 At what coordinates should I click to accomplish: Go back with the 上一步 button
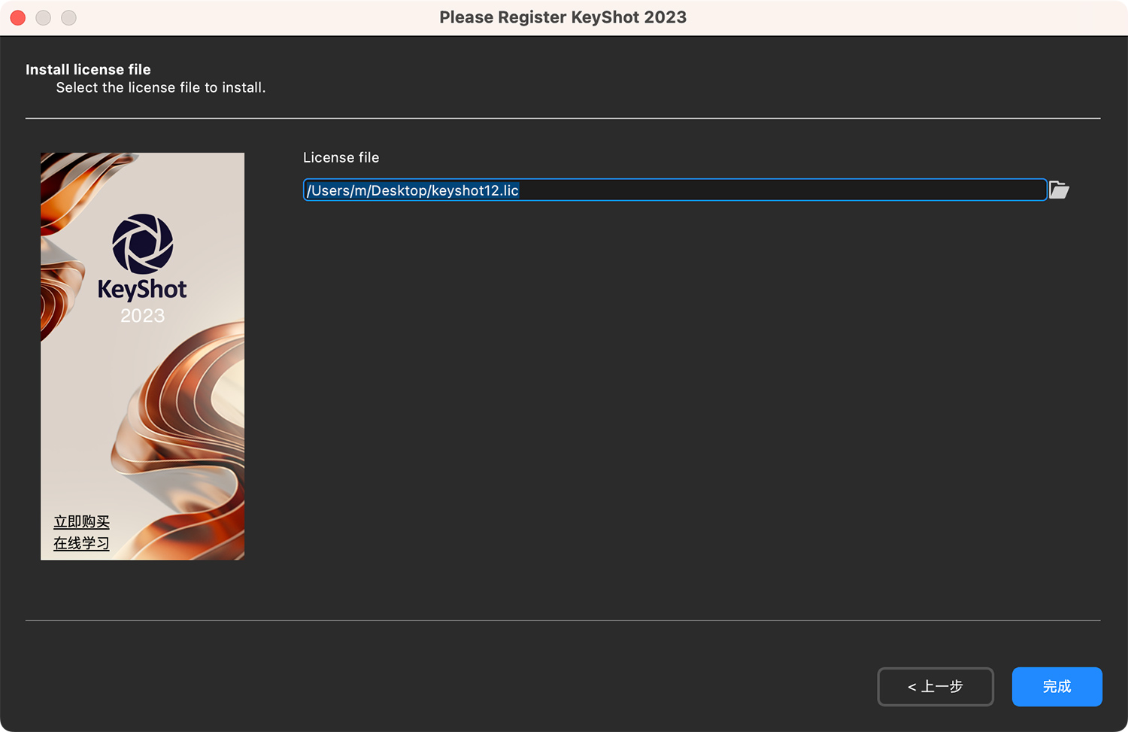pyautogui.click(x=935, y=686)
